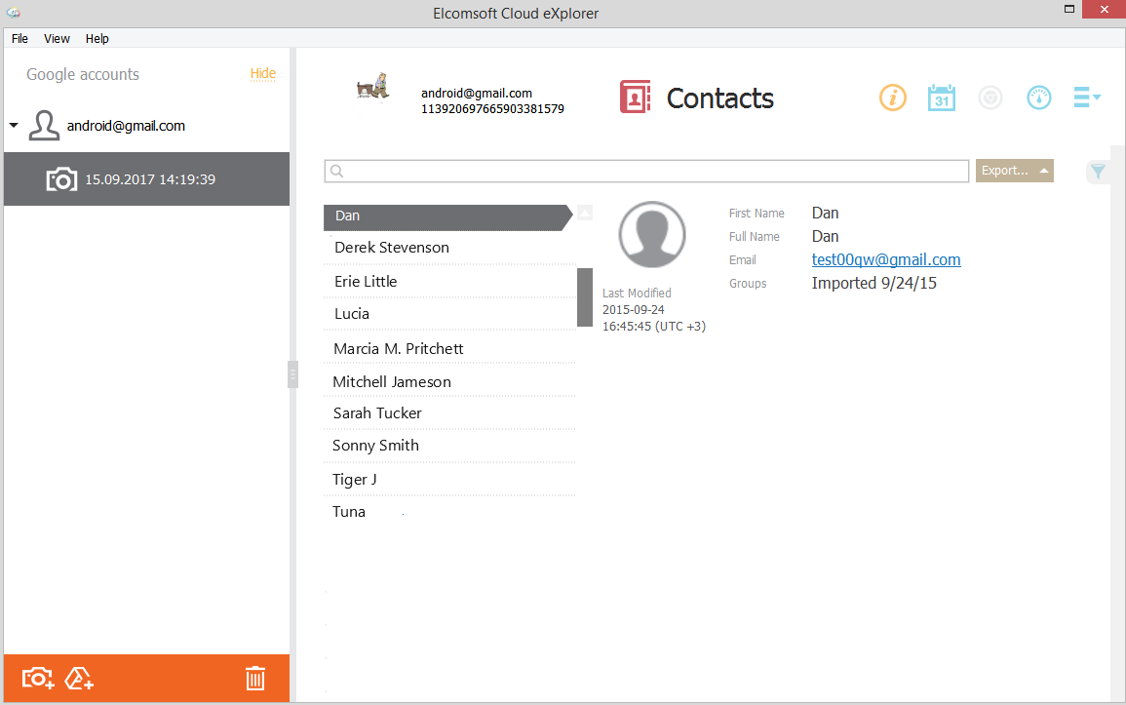Collapse the android@gmail.com account tree
Screen dimensions: 1126x705
(14, 127)
